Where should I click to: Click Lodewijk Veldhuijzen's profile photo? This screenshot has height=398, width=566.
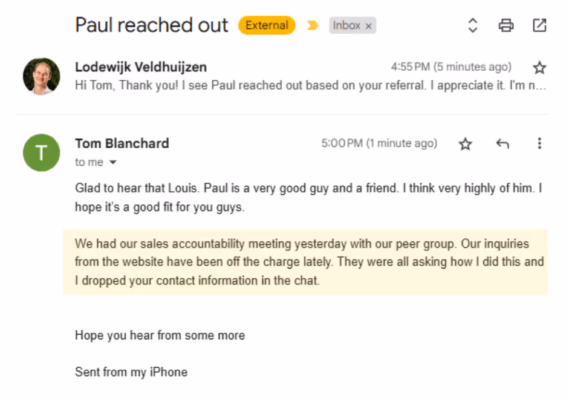(x=41, y=76)
